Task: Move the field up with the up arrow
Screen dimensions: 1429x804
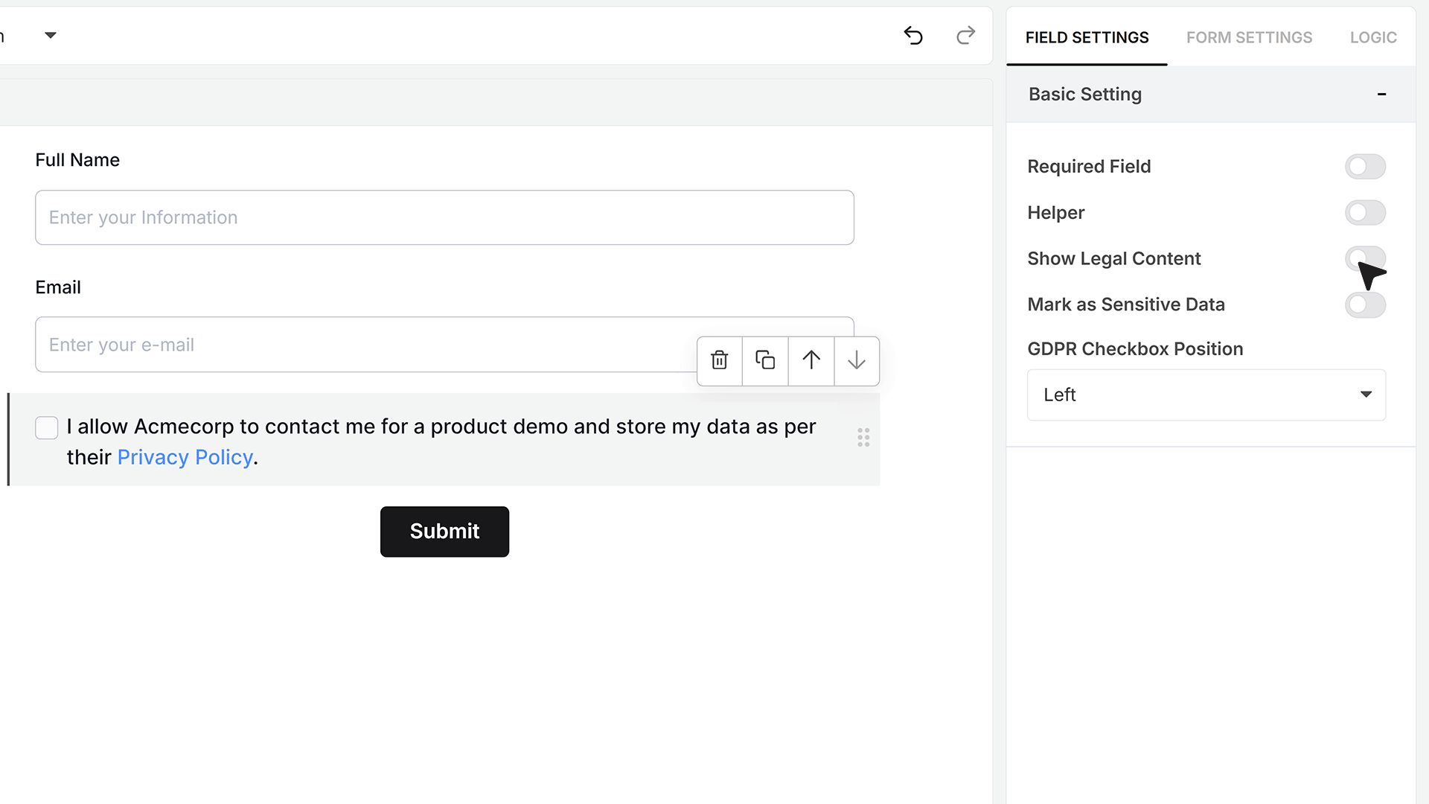Action: (x=811, y=360)
